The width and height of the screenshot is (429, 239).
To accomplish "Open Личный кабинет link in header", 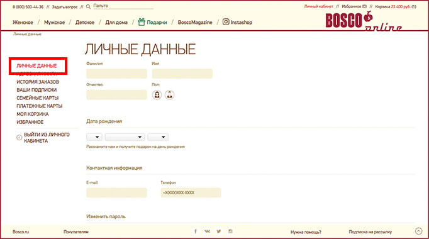I will tap(318, 6).
